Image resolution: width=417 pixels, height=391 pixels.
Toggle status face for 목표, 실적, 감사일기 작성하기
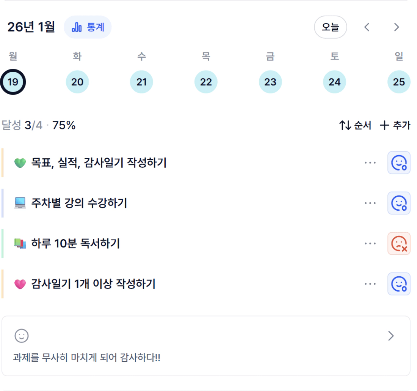(x=399, y=163)
